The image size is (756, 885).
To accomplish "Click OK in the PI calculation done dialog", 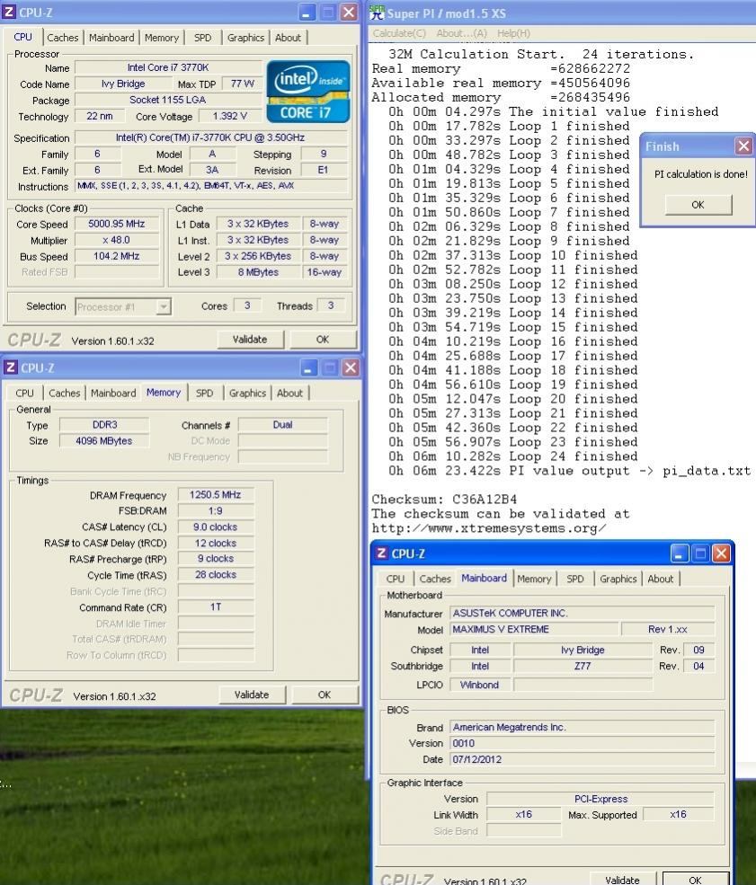I will [698, 205].
